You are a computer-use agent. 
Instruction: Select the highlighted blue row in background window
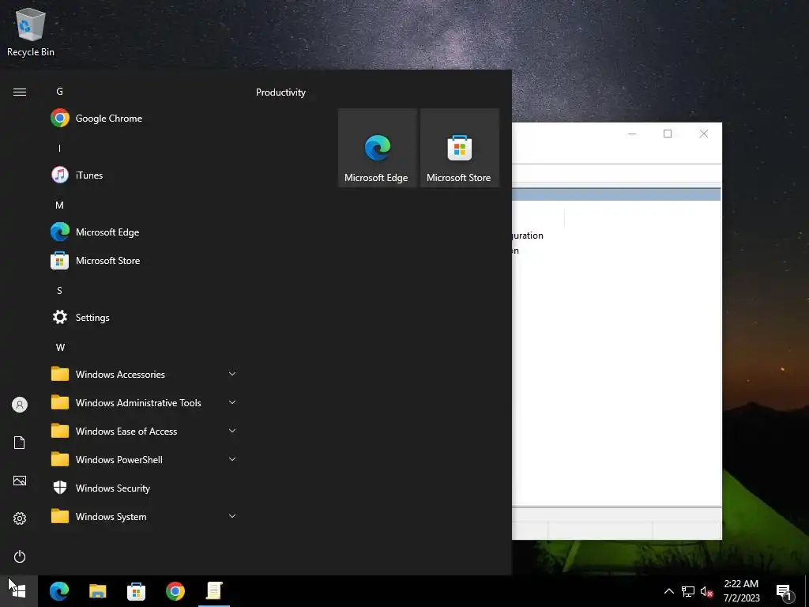(616, 194)
